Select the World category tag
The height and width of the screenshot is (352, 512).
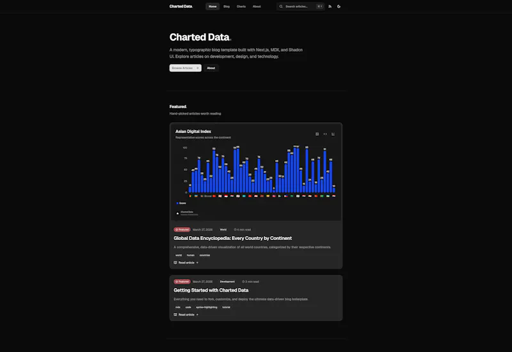tap(223, 230)
